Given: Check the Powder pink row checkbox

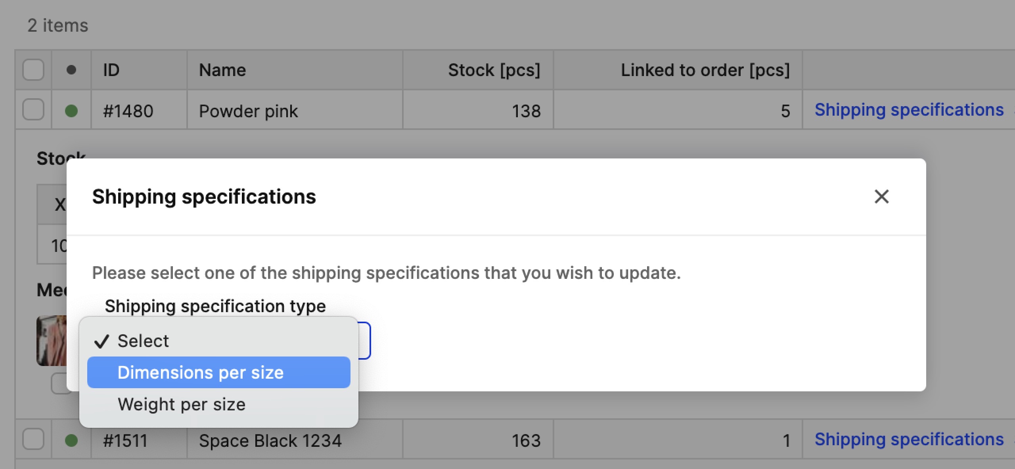Looking at the screenshot, I should click(33, 109).
